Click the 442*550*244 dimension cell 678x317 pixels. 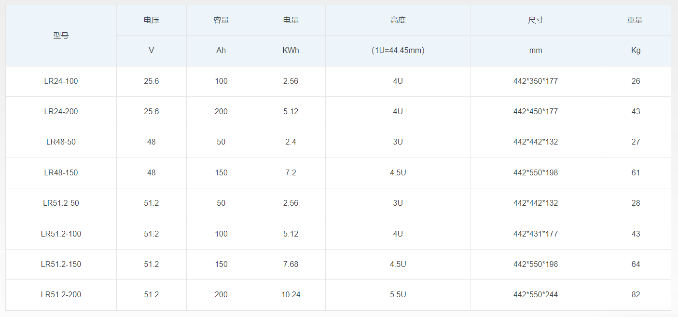(x=536, y=295)
